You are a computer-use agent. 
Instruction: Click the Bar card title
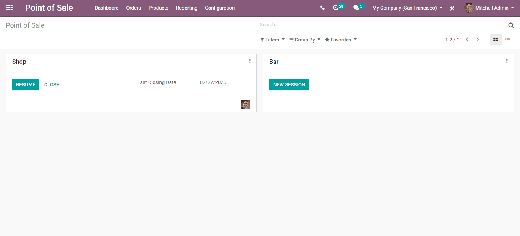(x=274, y=62)
